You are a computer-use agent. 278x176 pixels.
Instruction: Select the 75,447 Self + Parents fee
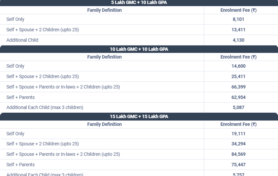[x=238, y=165]
